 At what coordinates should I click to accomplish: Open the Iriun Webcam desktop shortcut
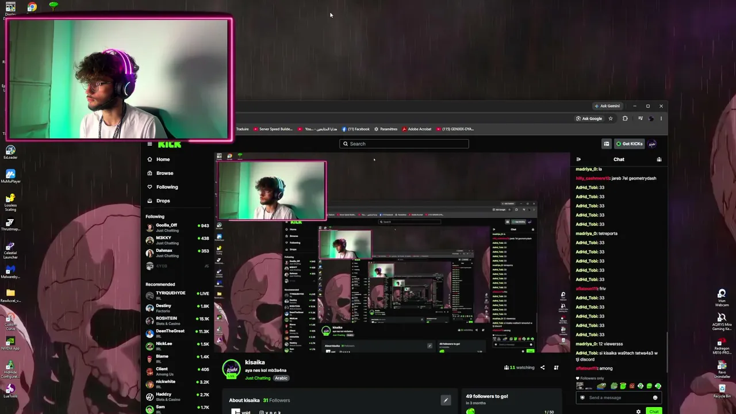click(722, 298)
